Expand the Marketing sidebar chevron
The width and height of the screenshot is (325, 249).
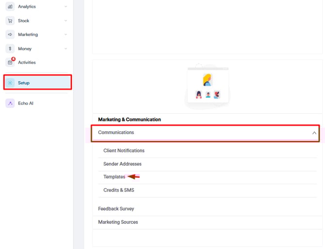pyautogui.click(x=65, y=35)
